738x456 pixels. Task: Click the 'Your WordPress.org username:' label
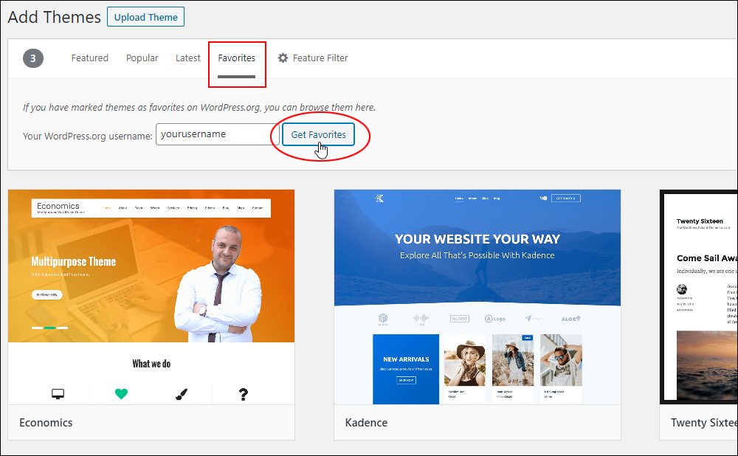click(x=88, y=136)
